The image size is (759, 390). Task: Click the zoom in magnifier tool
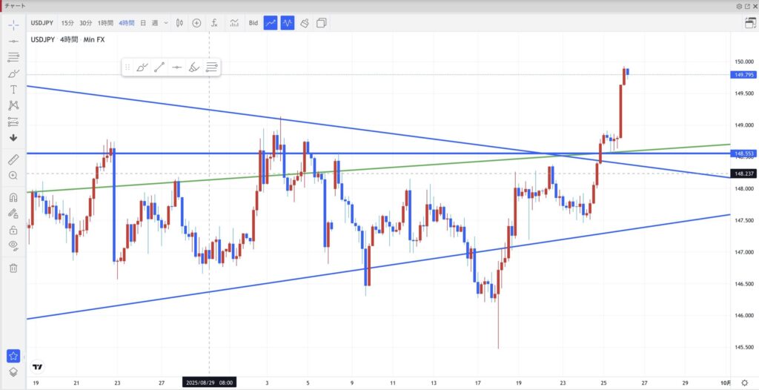13,176
